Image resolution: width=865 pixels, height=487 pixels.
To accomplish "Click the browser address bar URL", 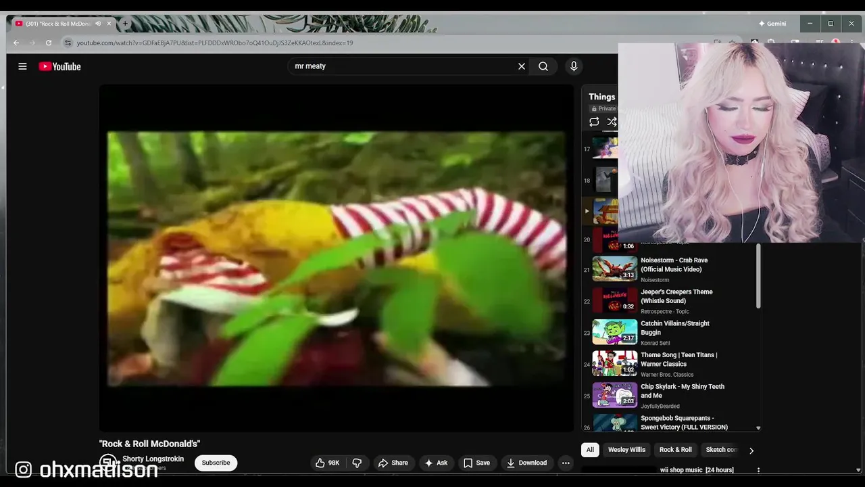I will pos(215,43).
